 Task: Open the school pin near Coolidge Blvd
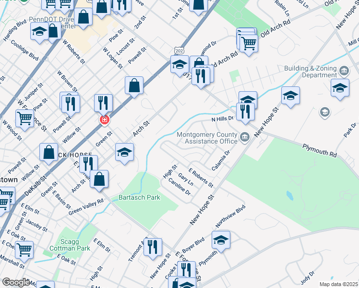coord(40,32)
